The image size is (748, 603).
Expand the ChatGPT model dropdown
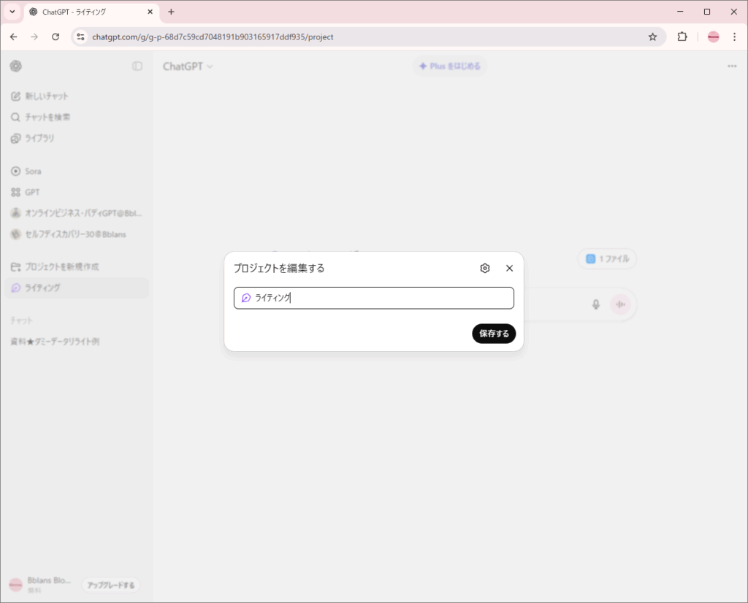click(188, 66)
